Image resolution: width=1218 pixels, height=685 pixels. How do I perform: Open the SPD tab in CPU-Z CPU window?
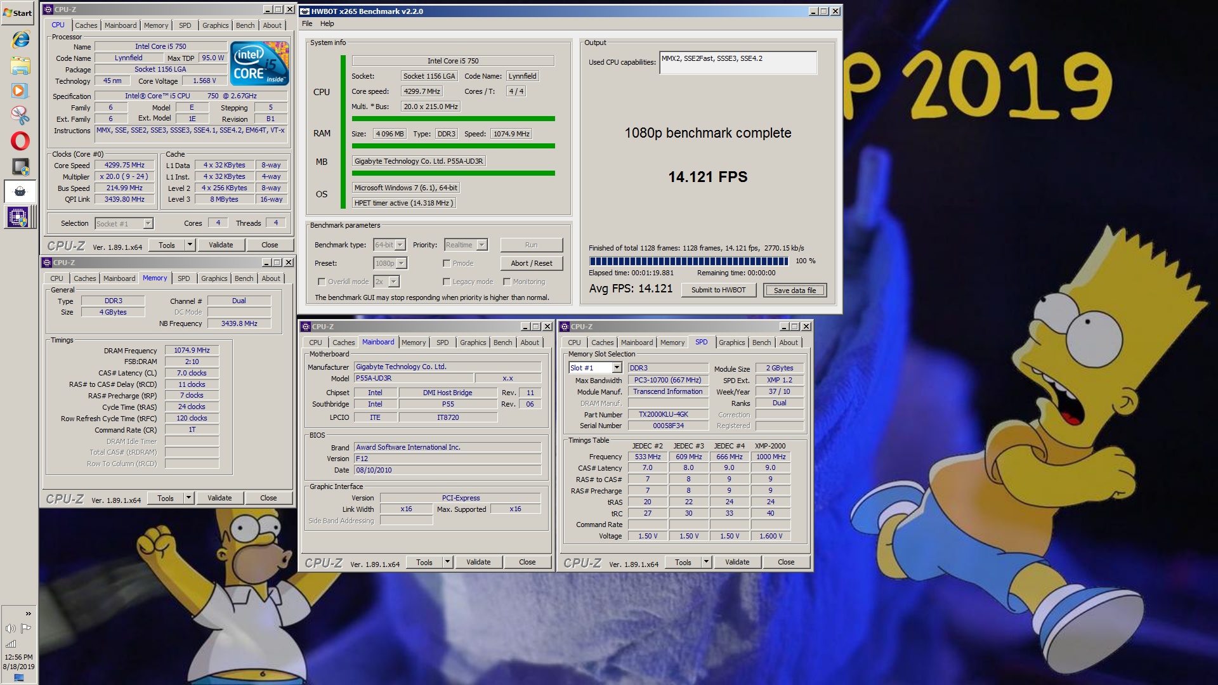point(185,25)
